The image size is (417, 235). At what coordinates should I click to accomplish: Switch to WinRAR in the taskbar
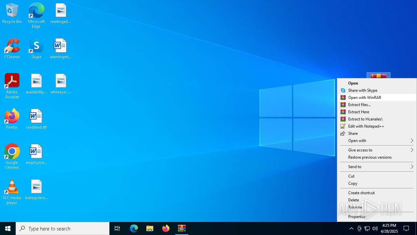pos(182,228)
